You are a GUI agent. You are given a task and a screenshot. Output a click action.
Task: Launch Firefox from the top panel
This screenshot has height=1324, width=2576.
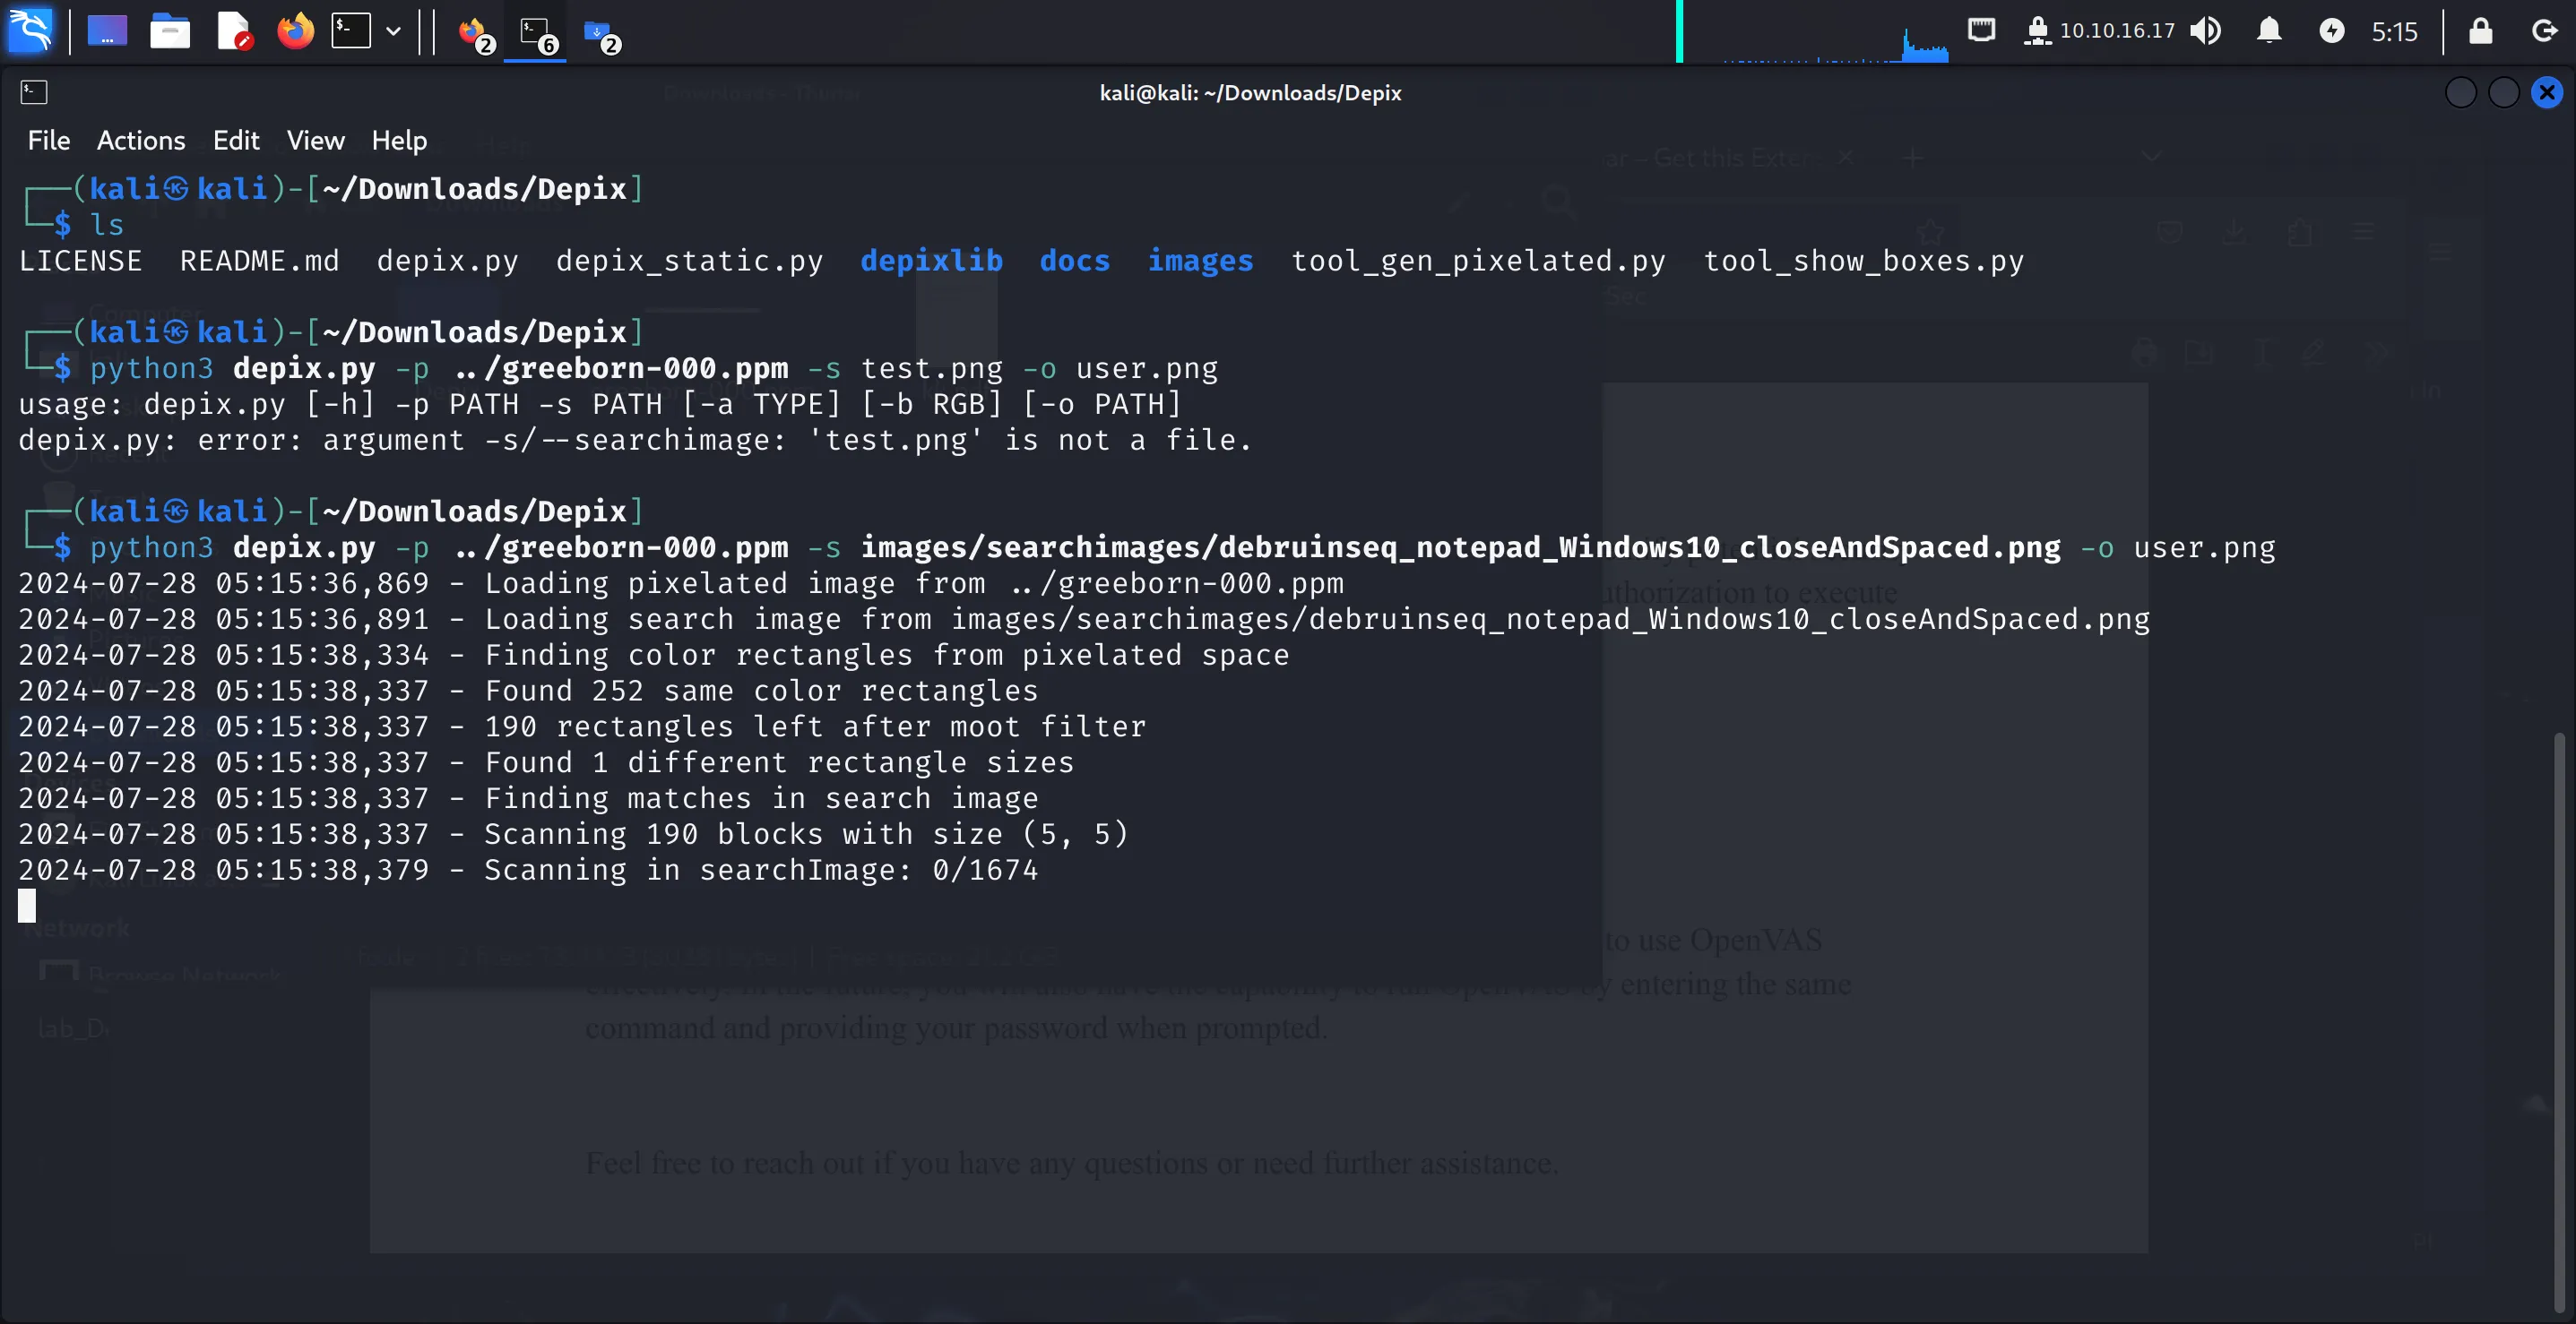(x=295, y=31)
